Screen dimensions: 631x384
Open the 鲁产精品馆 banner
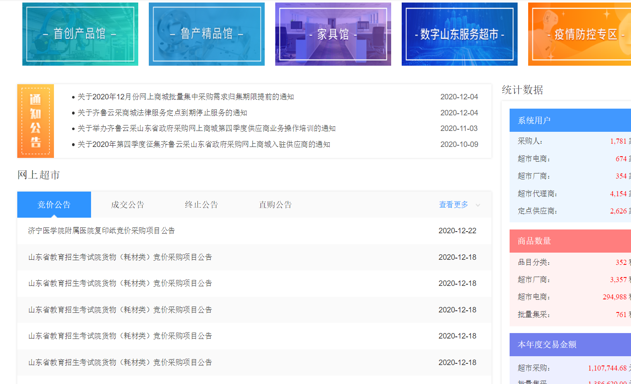[207, 34]
